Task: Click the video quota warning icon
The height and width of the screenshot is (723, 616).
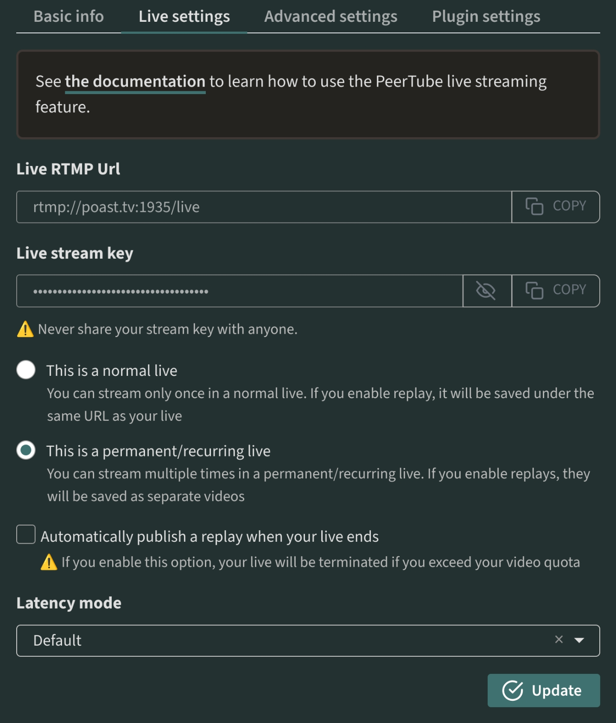Action: 49,562
